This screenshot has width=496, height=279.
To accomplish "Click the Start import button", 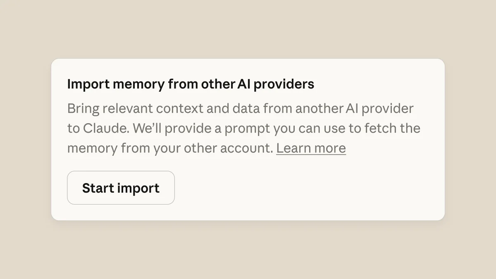I will [x=121, y=188].
